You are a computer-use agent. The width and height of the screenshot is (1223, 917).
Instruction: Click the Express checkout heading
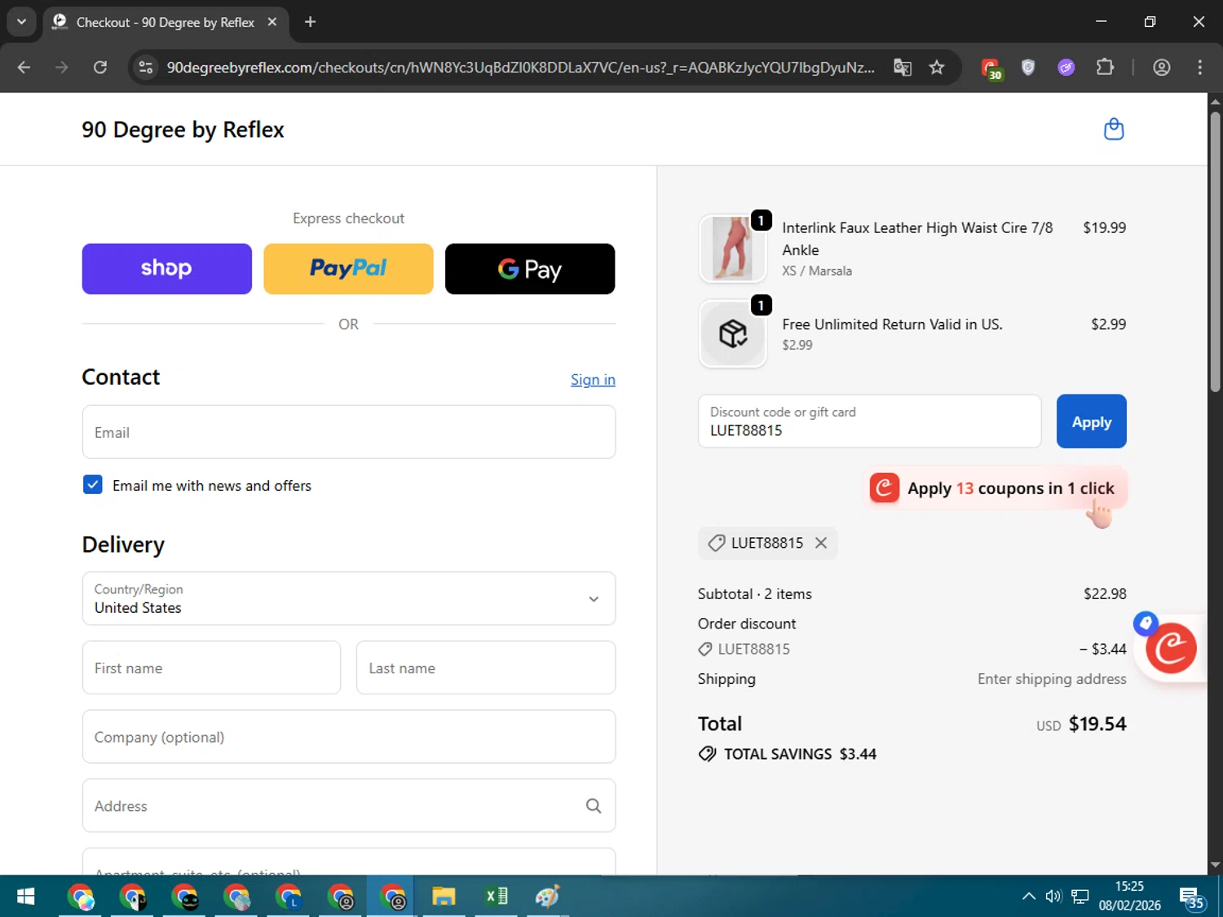(348, 218)
